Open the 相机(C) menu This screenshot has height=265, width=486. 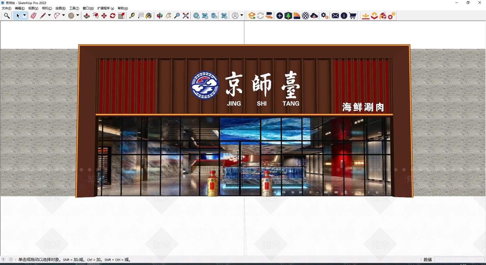point(47,8)
